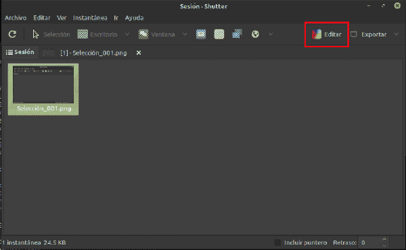Click the Retraso delay input field

[x=369, y=243]
